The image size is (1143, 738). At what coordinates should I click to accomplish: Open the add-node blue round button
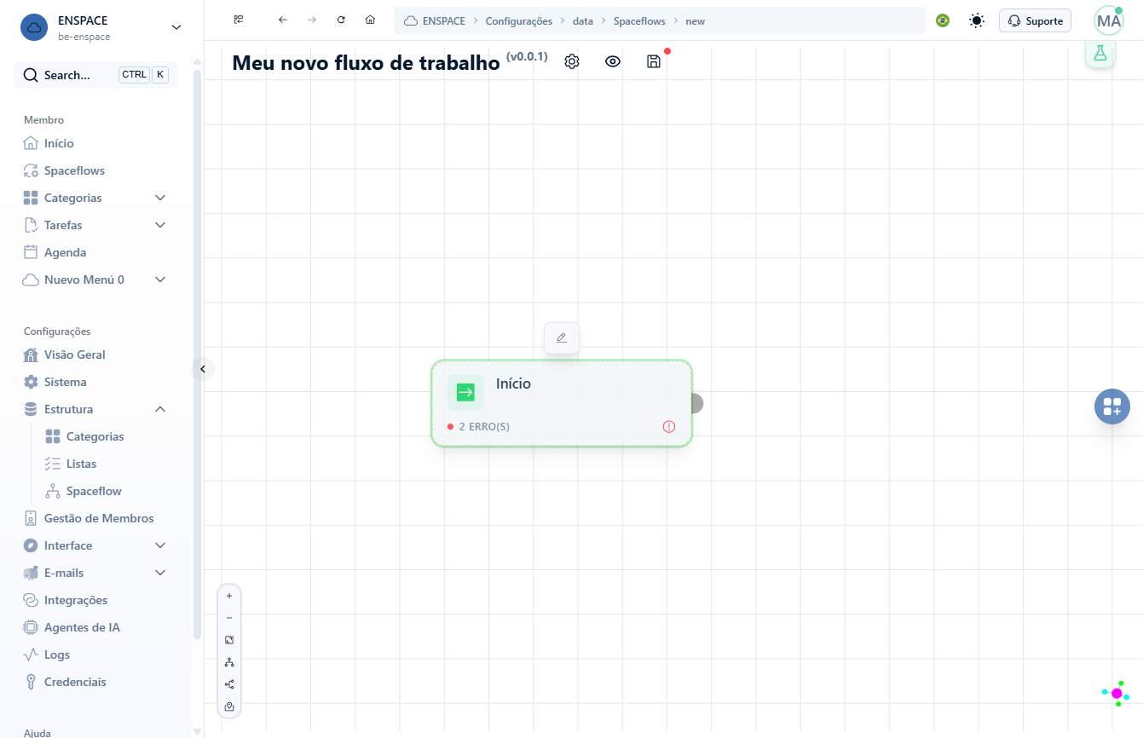(1112, 406)
